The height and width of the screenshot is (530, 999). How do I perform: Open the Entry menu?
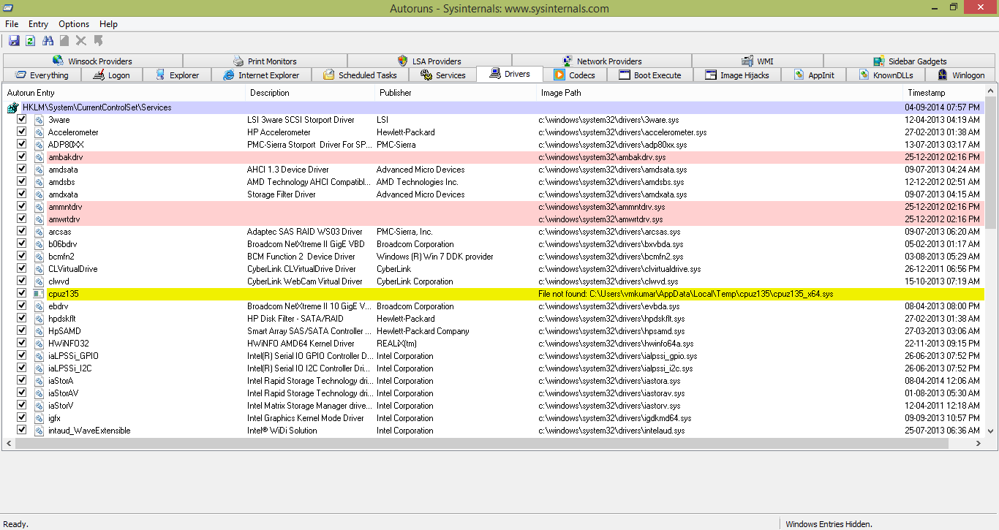click(x=38, y=24)
